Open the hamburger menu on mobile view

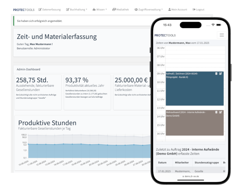(221, 35)
